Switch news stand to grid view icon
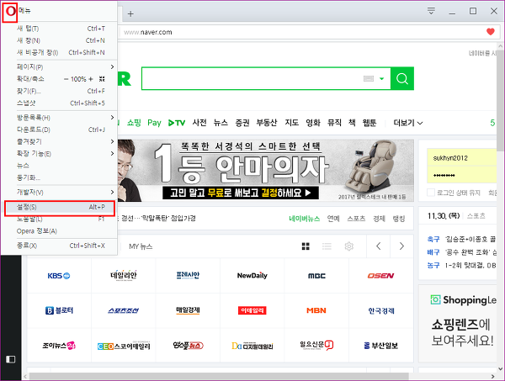505x381 pixels. point(306,246)
